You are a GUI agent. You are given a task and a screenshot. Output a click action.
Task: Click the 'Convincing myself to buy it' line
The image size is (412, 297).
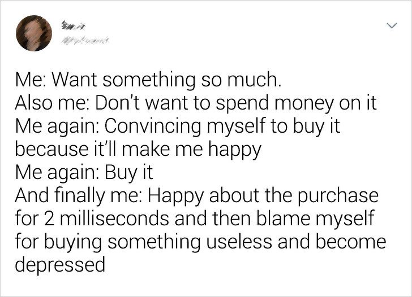click(x=178, y=126)
